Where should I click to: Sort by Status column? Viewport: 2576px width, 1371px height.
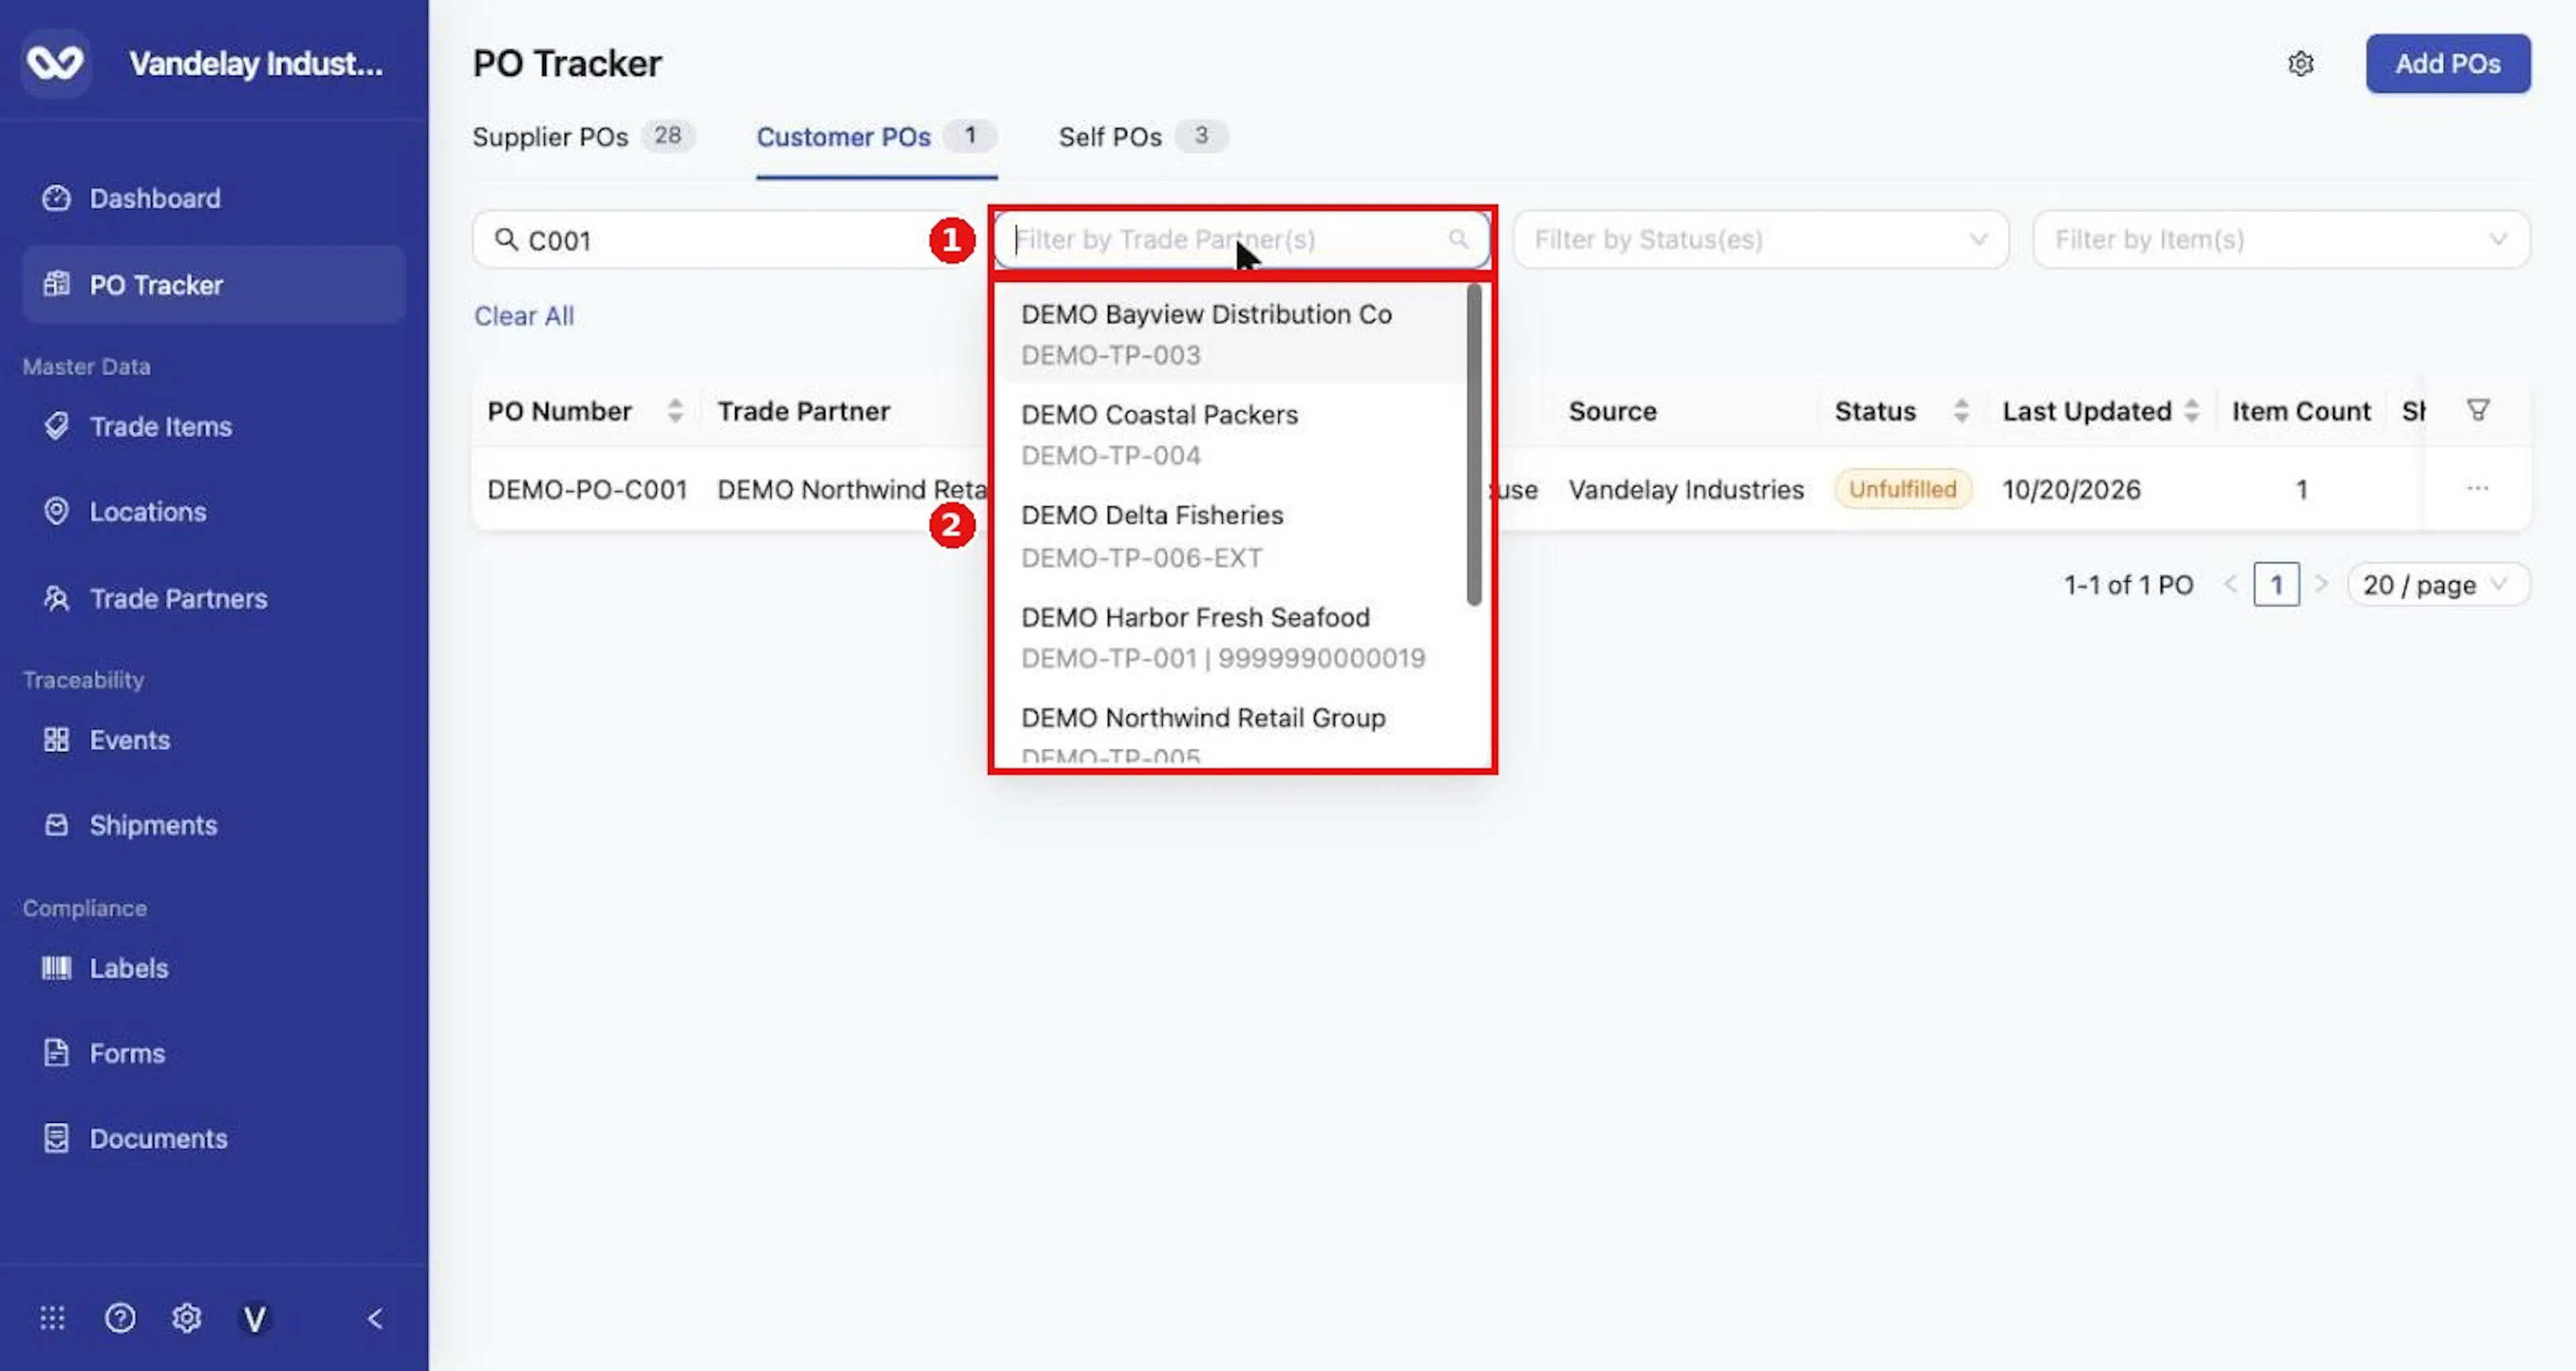pyautogui.click(x=1961, y=410)
